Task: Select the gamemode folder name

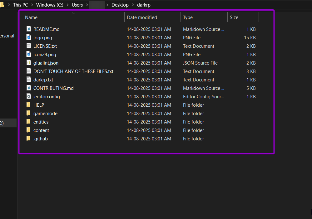Action: pyautogui.click(x=45, y=114)
